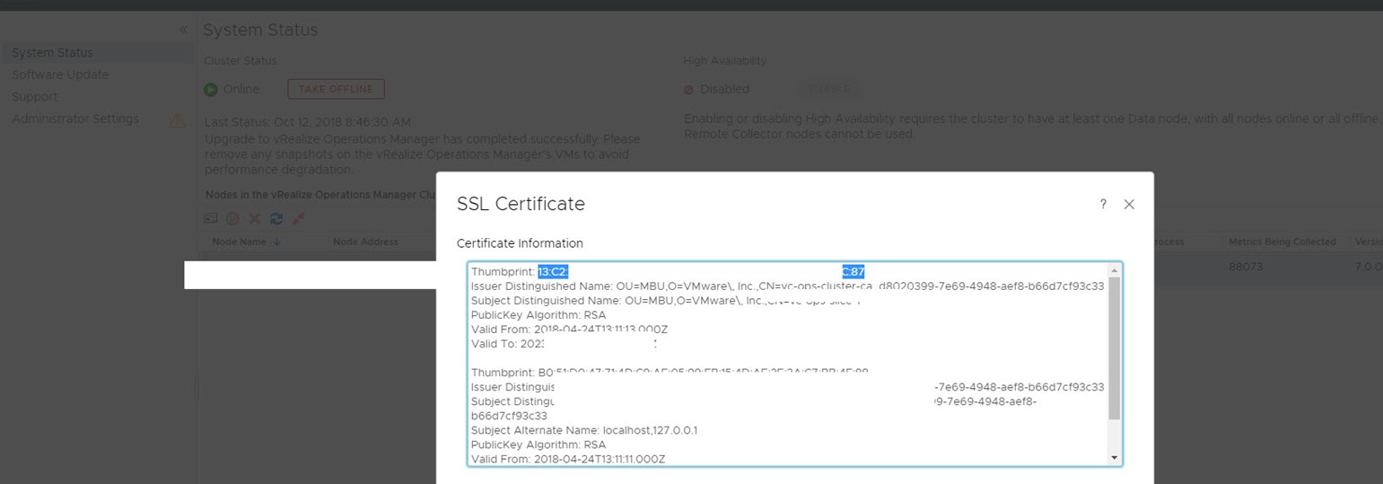1383x484 pixels.
Task: Click the Cluster Status label
Action: 241,61
